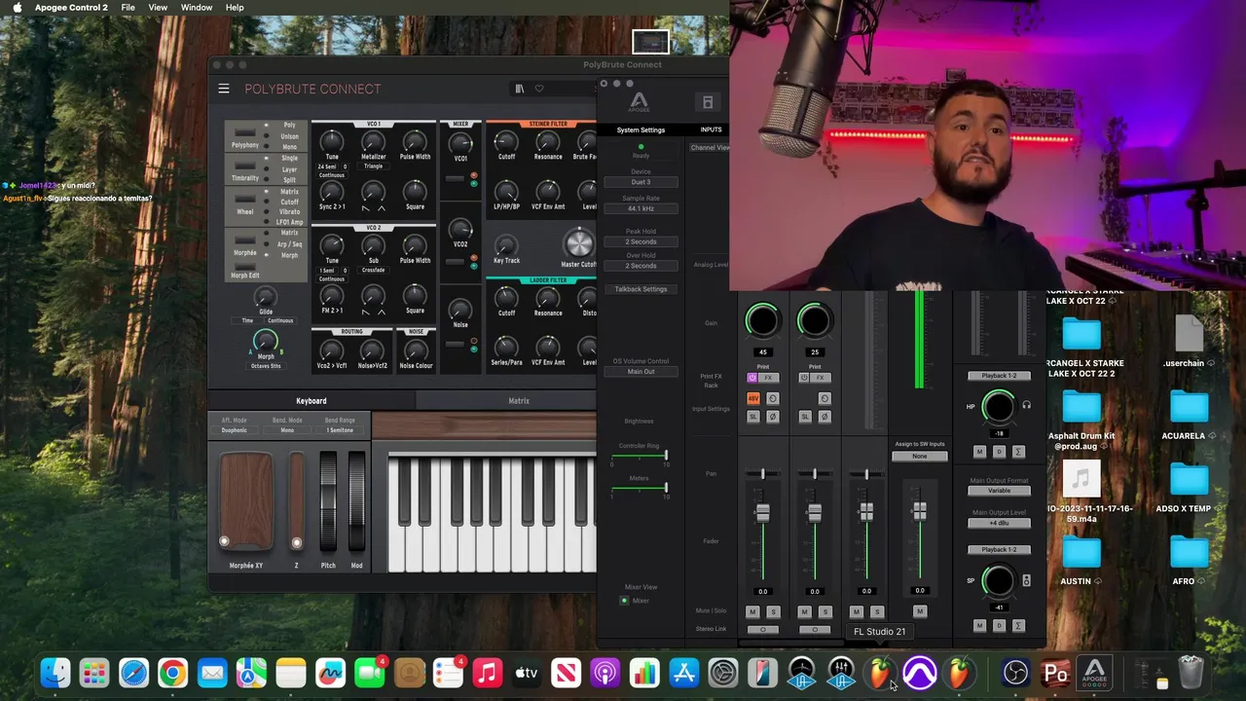Open the preset library icon in PolyBrute Connect
The height and width of the screenshot is (701, 1246).
520,89
